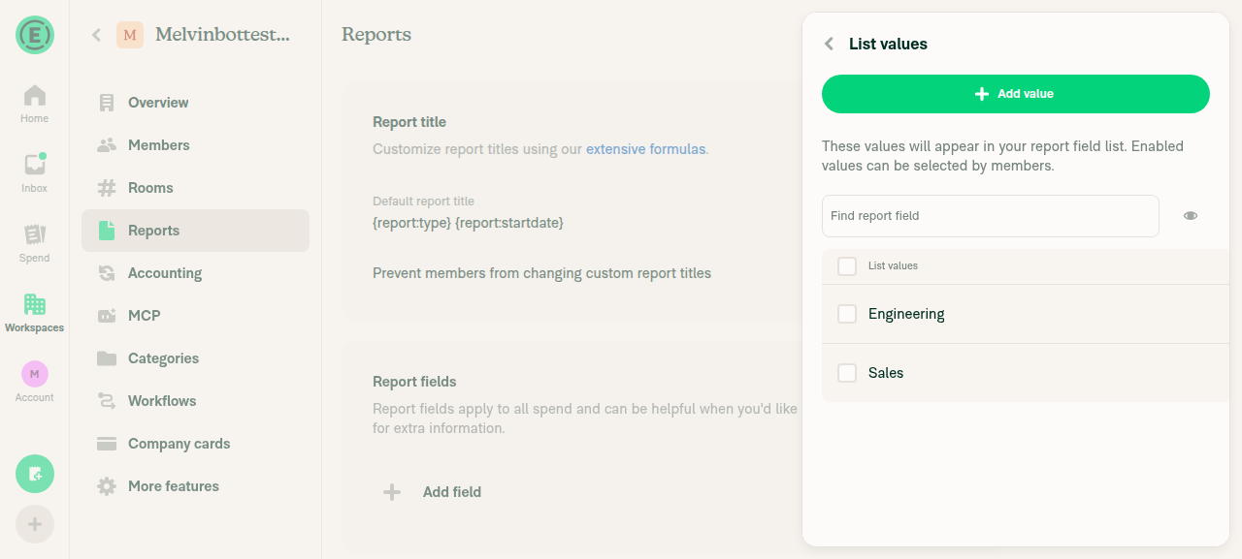This screenshot has width=1242, height=559.
Task: Click the green Add value button
Action: [1016, 94]
